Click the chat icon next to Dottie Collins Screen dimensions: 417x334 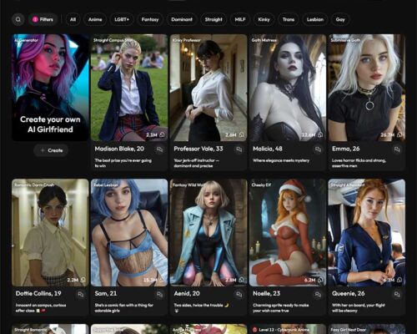[81, 294]
